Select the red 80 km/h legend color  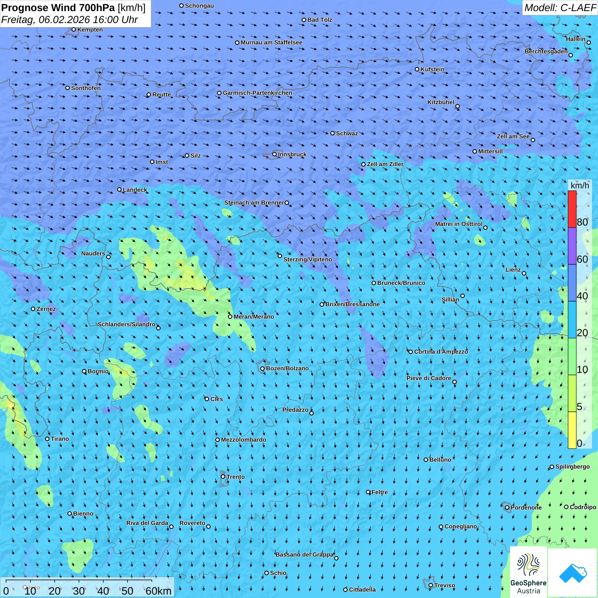pos(572,209)
